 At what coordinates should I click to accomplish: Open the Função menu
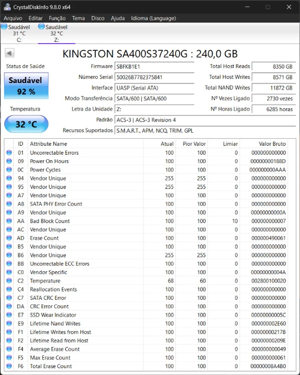pos(57,18)
